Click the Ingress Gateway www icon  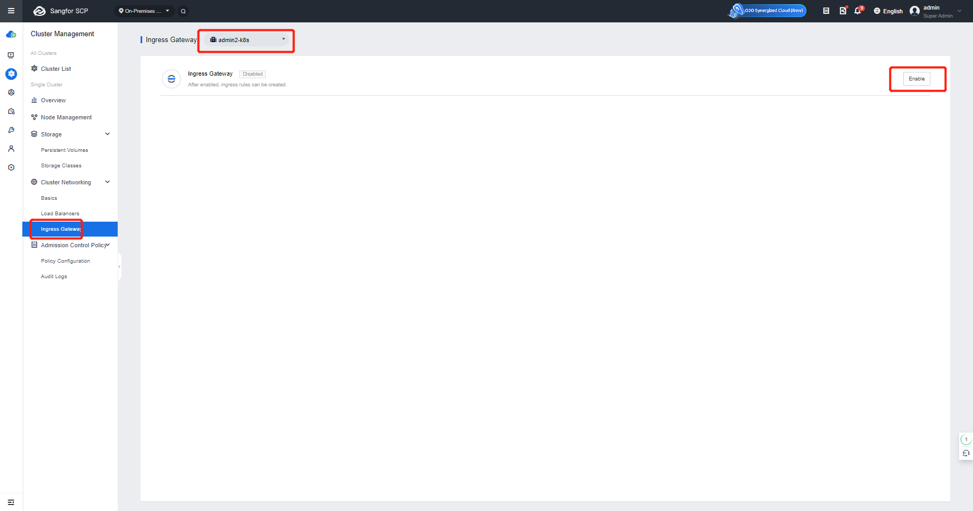click(x=171, y=79)
